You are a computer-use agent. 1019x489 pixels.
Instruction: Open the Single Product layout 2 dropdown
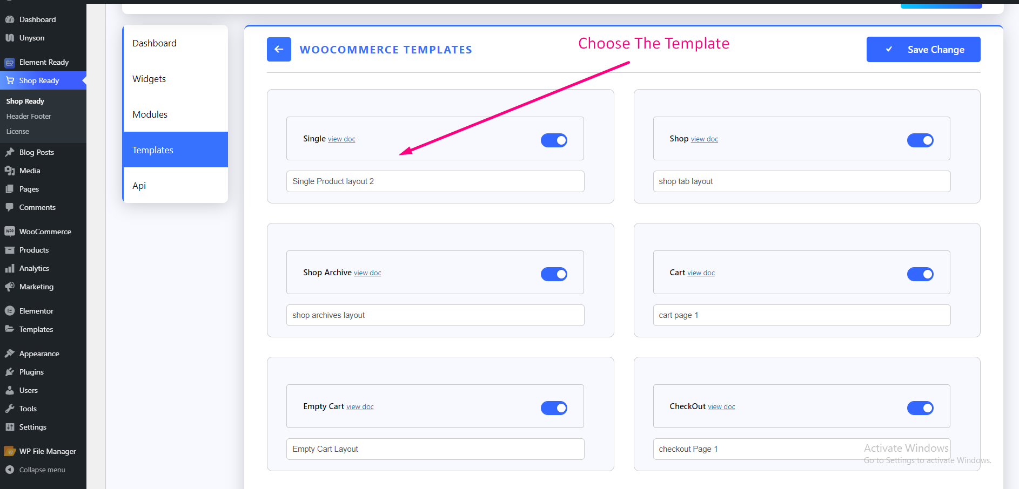(435, 181)
